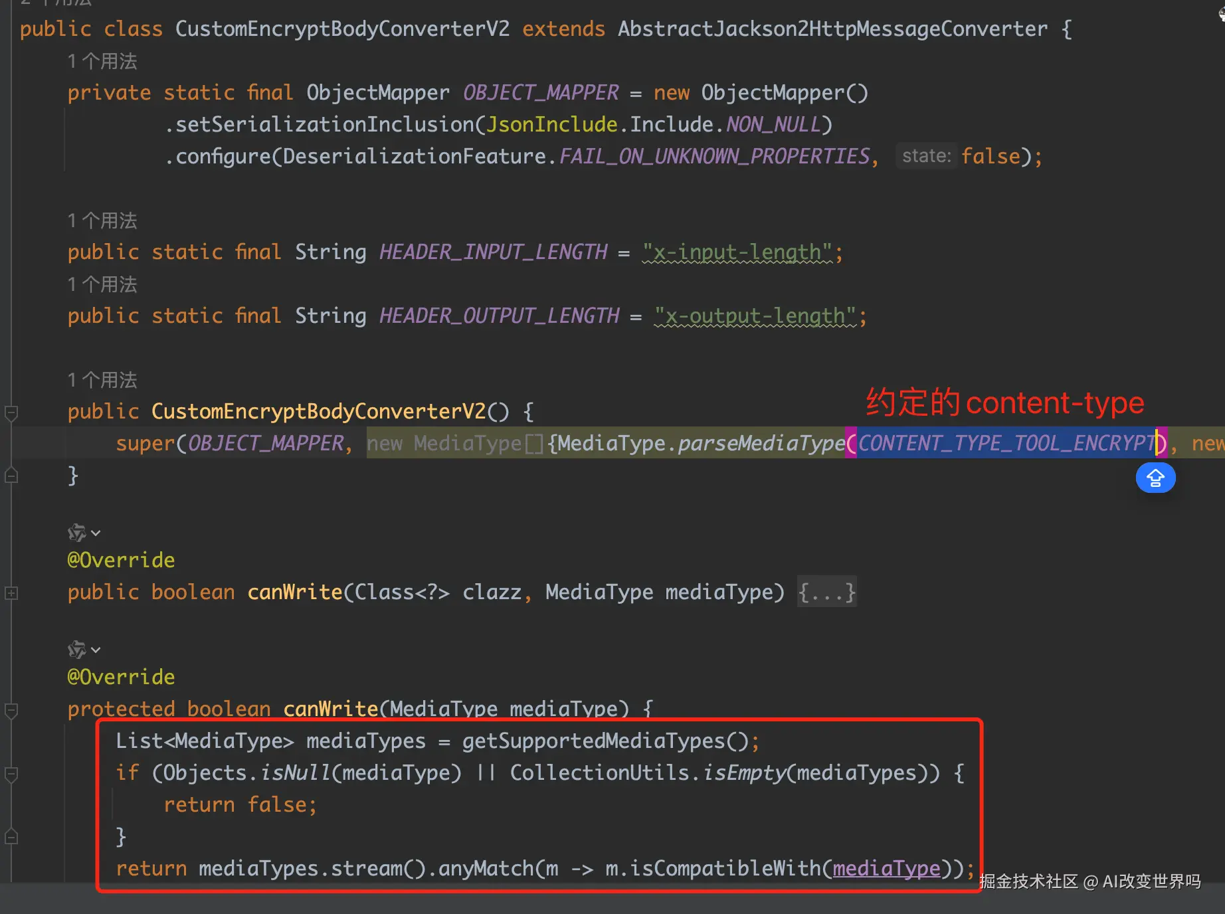Screen dimensions: 1225x914
Task: Collapse the if (Objects.isNull...) block via gutter
Action: [x=11, y=774]
